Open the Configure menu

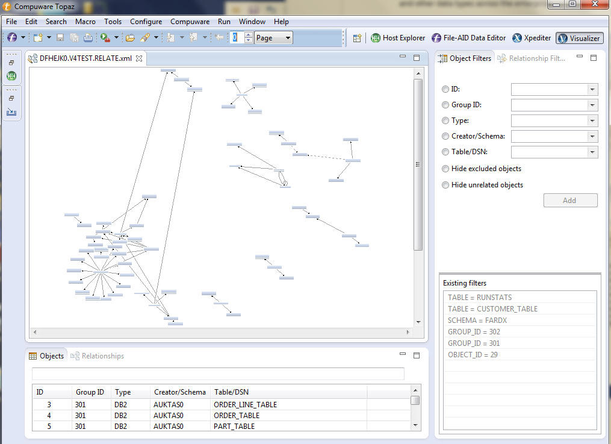[146, 21]
